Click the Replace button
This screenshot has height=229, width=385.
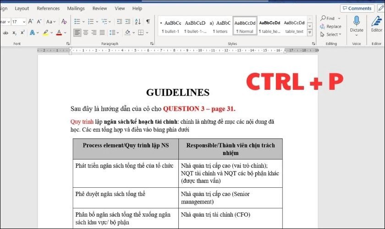coord(331,27)
